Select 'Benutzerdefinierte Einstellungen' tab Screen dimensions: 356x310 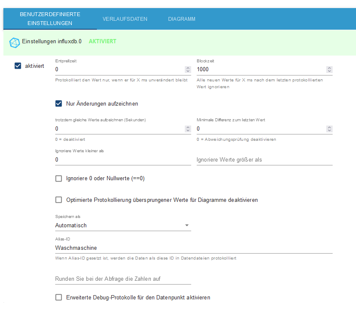click(50, 19)
